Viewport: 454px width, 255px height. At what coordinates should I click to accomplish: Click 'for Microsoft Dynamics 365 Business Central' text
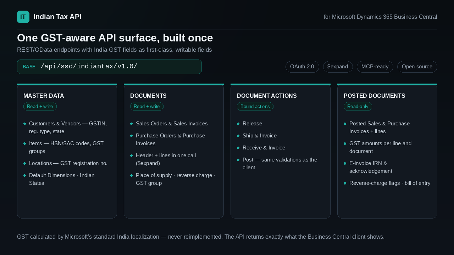(x=380, y=17)
